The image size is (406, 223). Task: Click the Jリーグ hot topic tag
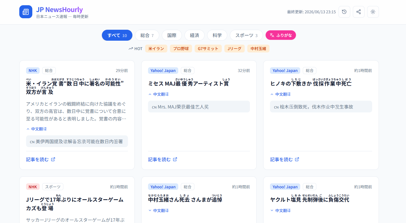234,49
